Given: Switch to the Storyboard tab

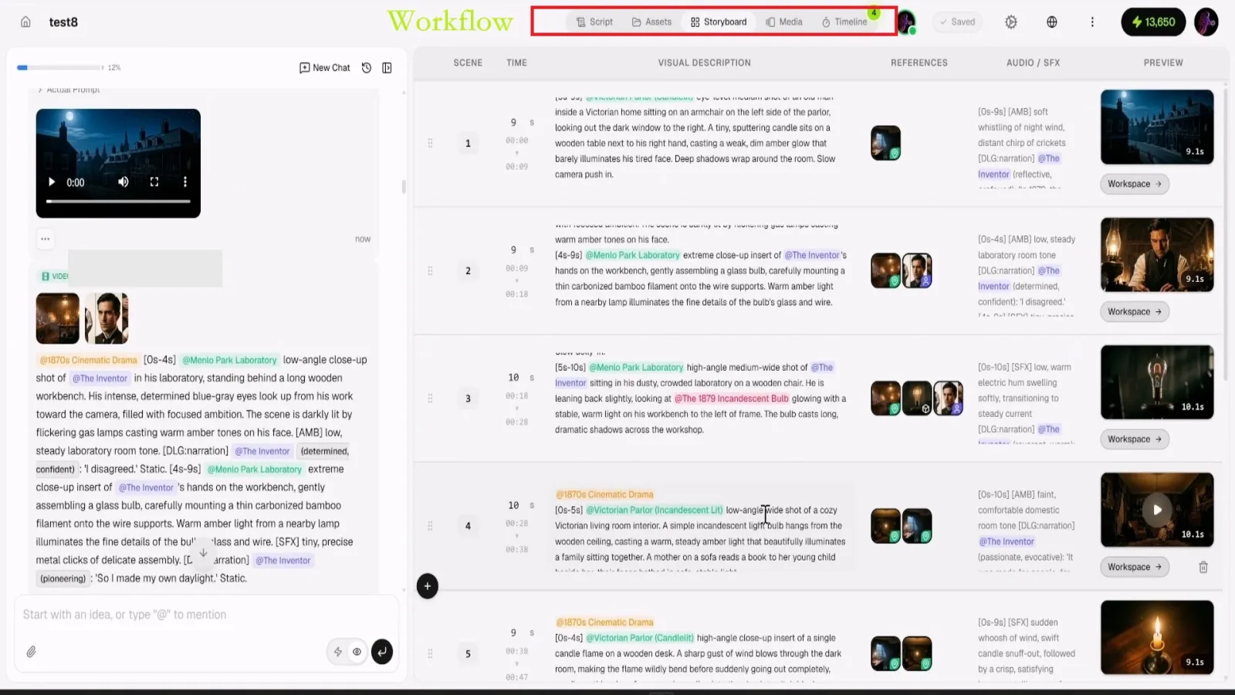Looking at the screenshot, I should click(x=719, y=22).
